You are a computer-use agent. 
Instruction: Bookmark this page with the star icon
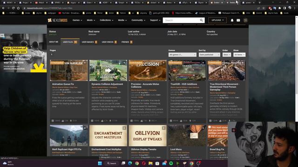(264, 8)
